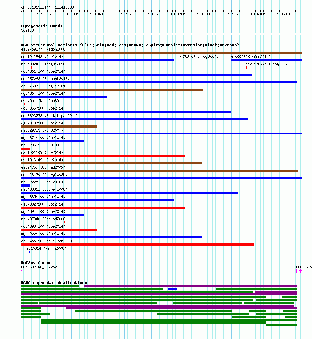Open esv2455918 (McKernan2009) variant label
The height and width of the screenshot is (339, 312).
(x=47, y=241)
